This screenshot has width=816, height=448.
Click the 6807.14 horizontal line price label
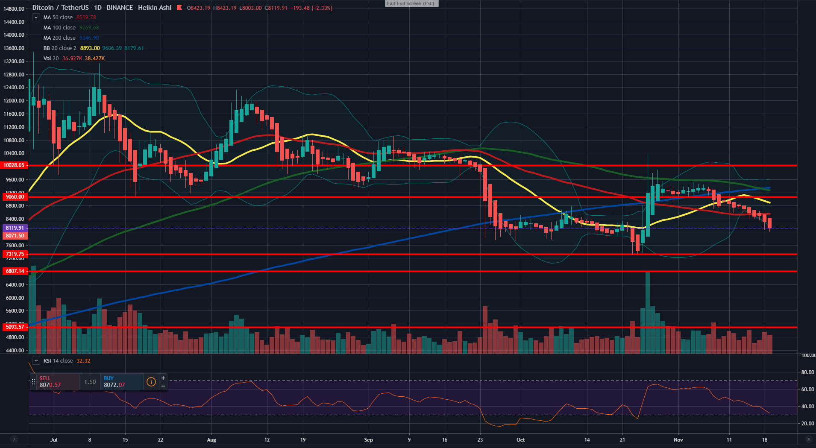click(15, 271)
